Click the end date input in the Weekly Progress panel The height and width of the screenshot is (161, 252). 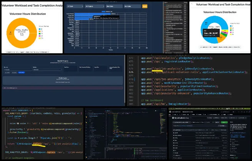pyautogui.click(x=47, y=70)
